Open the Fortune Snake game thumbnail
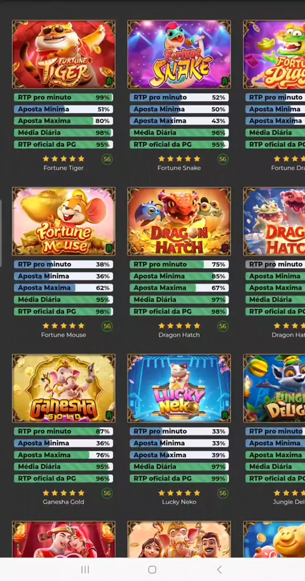Viewport: 305px width, 581px height. pos(179,55)
